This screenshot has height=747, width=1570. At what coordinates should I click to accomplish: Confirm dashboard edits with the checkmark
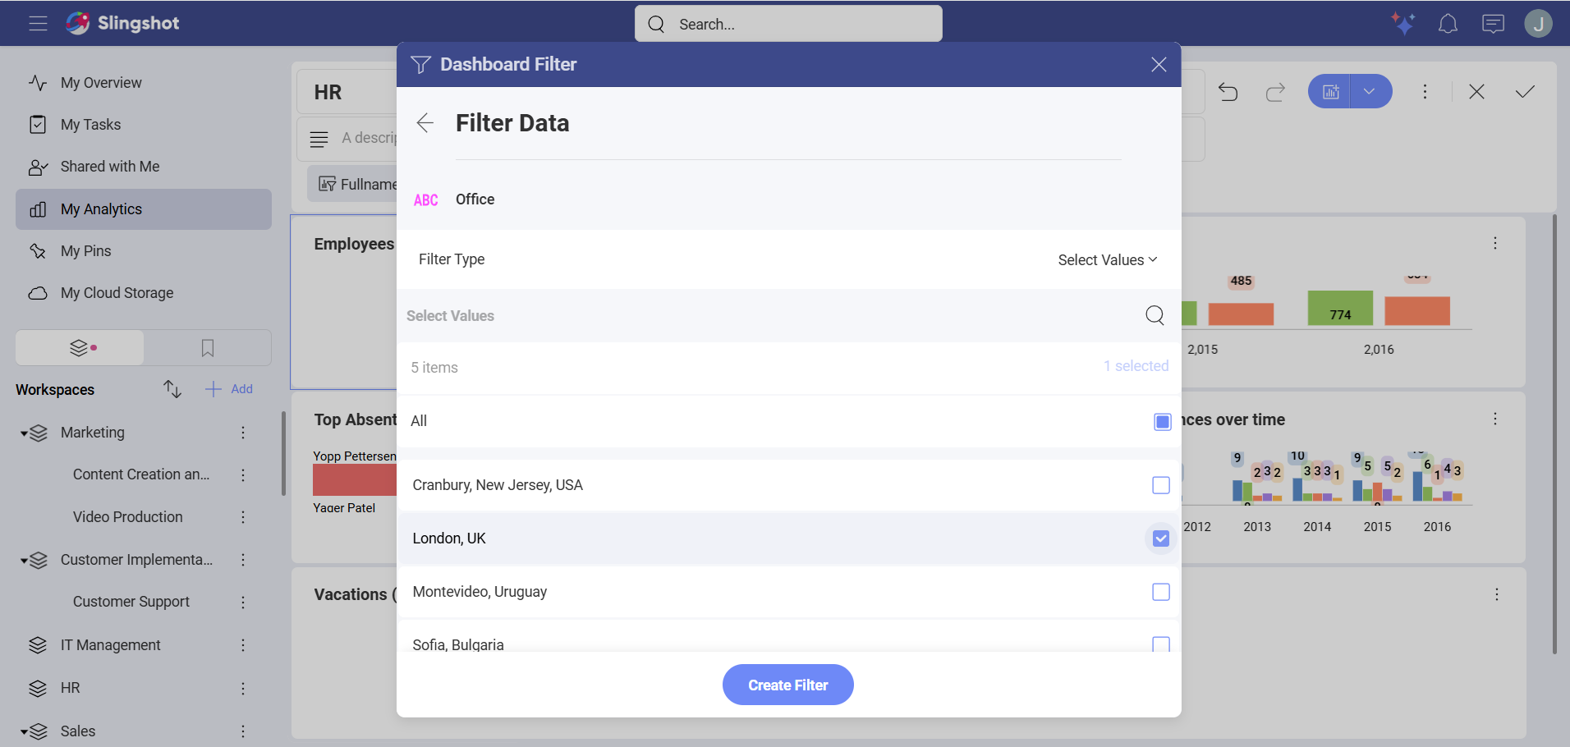(x=1525, y=92)
